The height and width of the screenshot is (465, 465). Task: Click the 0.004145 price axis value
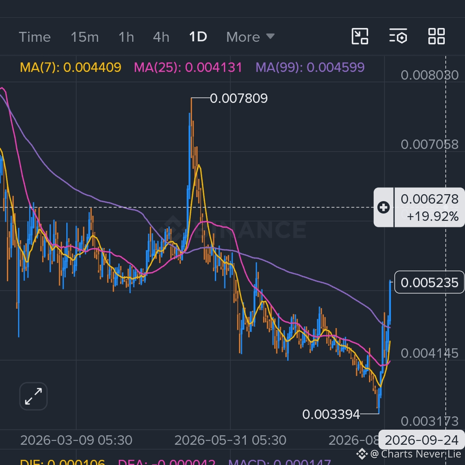point(429,353)
